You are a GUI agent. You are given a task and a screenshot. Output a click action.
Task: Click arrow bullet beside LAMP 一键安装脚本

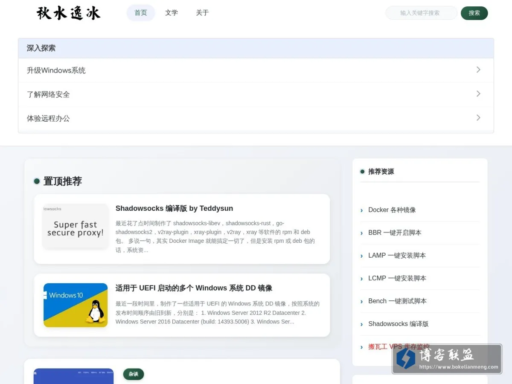[x=362, y=256]
